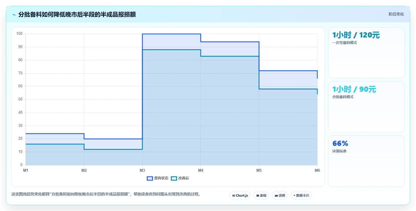Open the 1小时 / 90元 card
Screen dimensions: 416x211
(x=366, y=107)
